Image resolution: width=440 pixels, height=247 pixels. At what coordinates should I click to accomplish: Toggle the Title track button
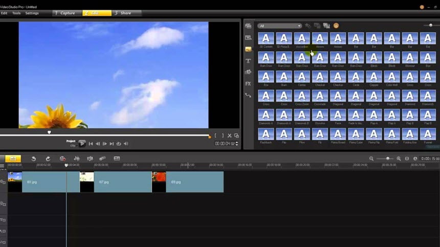click(3, 220)
